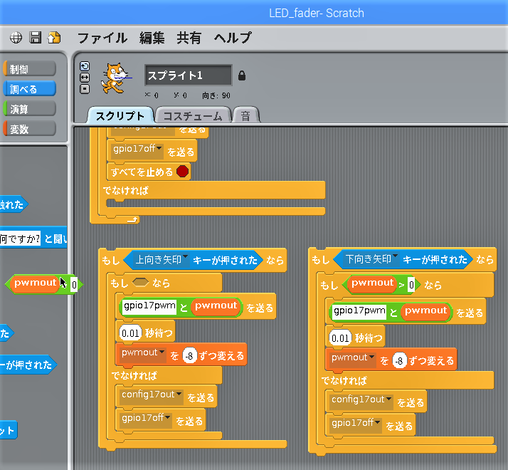This screenshot has width=508, height=470.
Task: Select the 制御 block category
Action: 29,69
